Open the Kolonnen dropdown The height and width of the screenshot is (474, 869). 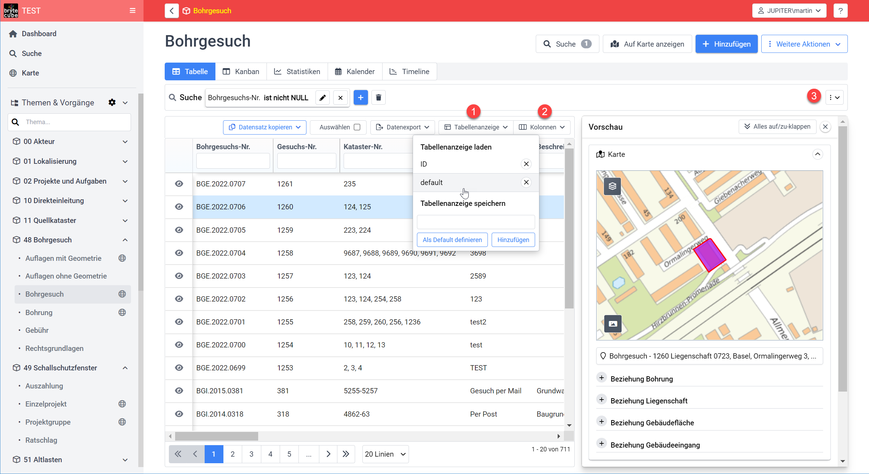[x=542, y=127]
